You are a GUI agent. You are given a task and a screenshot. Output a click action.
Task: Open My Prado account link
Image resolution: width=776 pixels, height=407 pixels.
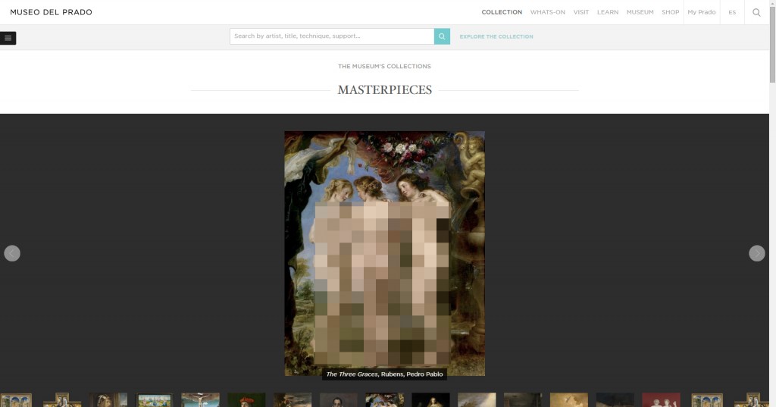point(701,12)
